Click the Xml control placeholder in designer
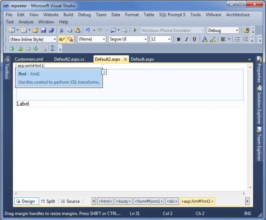This screenshot has width=266, height=220. (x=59, y=78)
